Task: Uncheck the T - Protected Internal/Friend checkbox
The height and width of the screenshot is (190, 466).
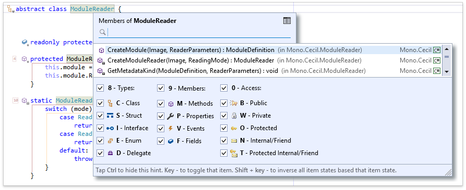Action: point(224,153)
